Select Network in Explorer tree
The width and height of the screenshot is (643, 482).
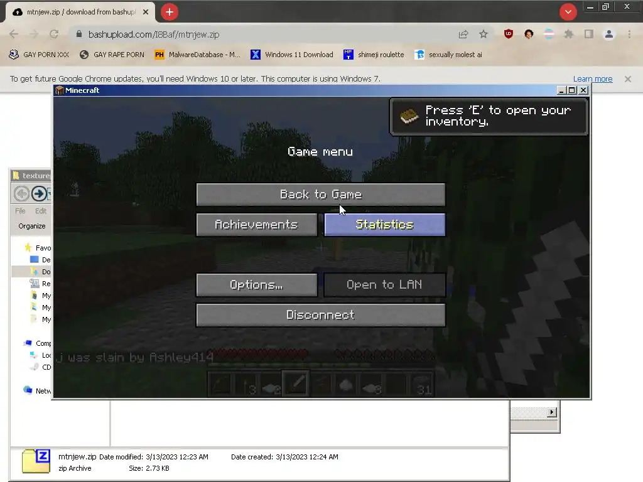pyautogui.click(x=38, y=390)
